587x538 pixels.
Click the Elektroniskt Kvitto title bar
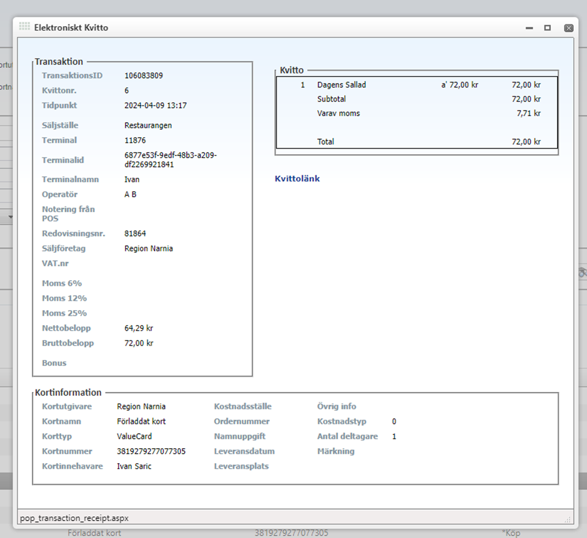point(281,28)
